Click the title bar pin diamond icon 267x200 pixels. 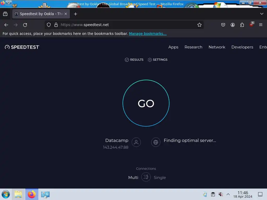9,3
